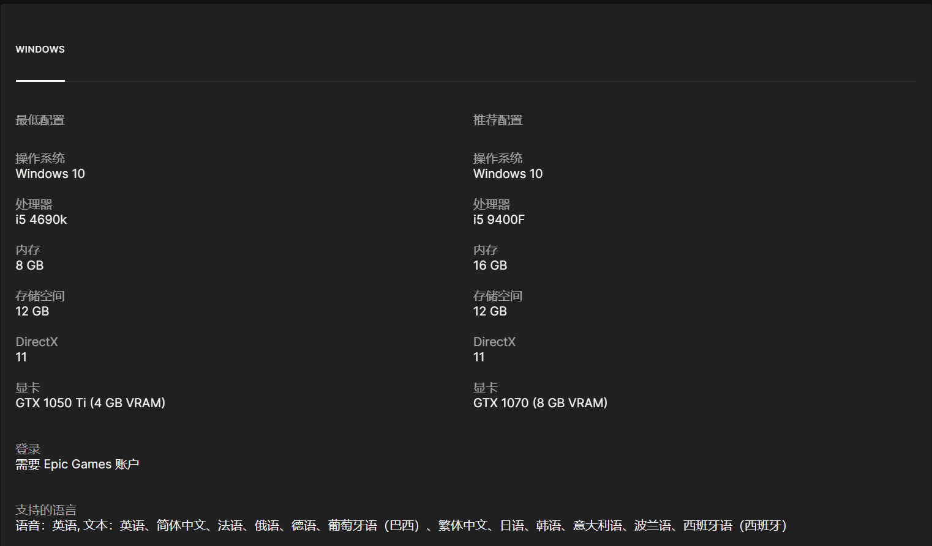
Task: Click the DirectX 11 requirement text
Action: pyautogui.click(x=21, y=357)
